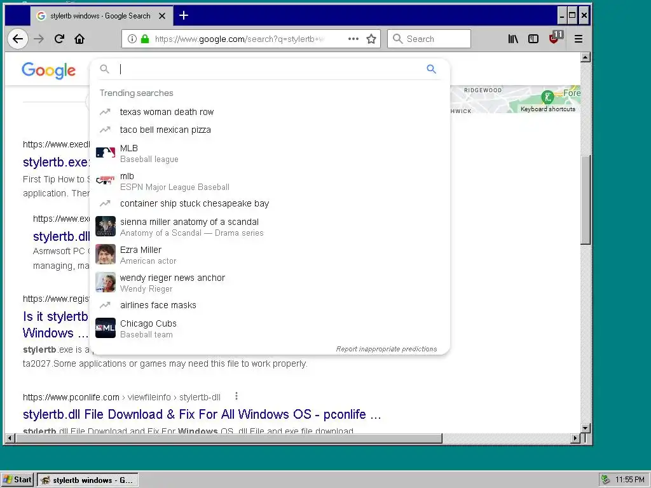Open options dots beside pconlife.com result

coord(236,396)
